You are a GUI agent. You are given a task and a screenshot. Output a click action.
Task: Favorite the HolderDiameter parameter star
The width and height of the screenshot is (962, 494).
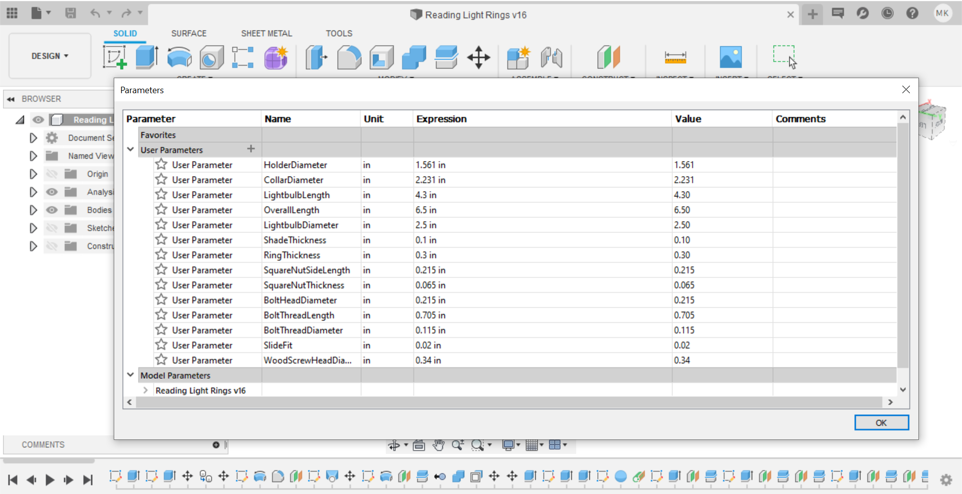tap(161, 164)
